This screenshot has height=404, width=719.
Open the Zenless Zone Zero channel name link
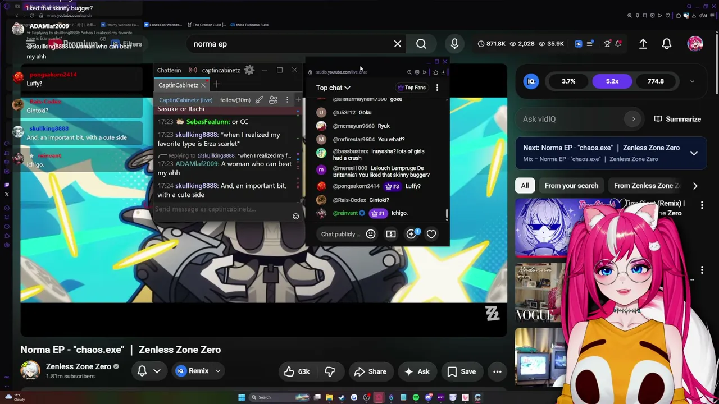[79, 366]
